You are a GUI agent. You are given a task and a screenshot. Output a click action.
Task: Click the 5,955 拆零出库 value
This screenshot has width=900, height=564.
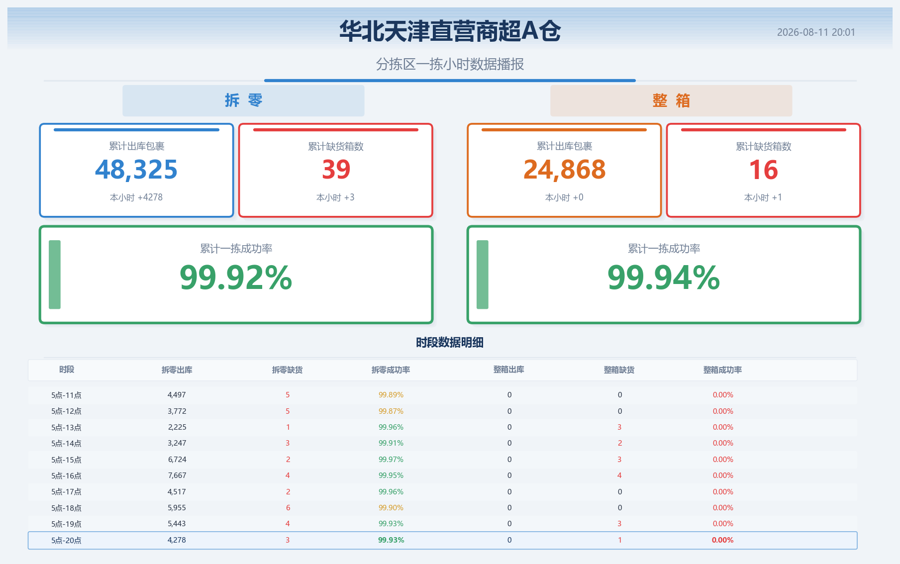pyautogui.click(x=177, y=508)
